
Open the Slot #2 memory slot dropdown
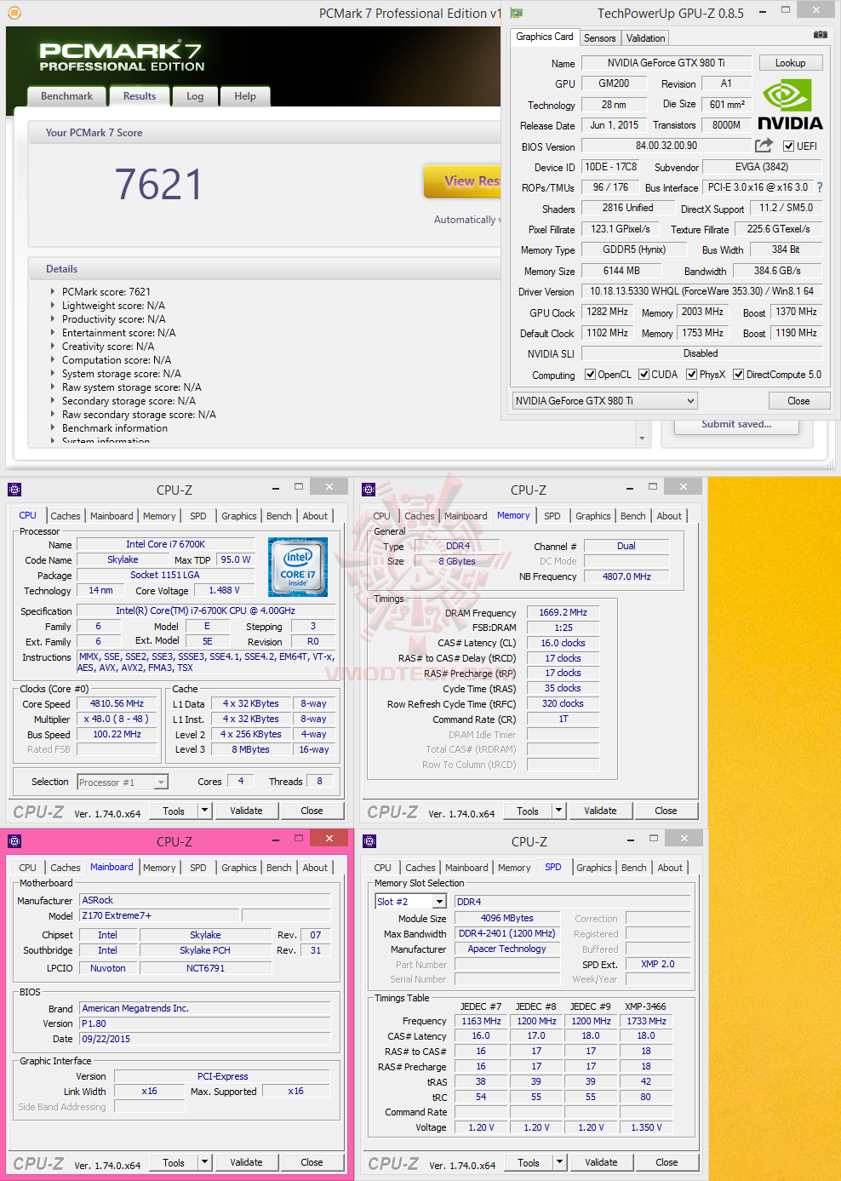(x=411, y=901)
